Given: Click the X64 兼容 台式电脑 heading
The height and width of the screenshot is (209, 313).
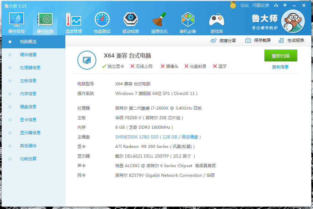Looking at the screenshot, I should pyautogui.click(x=127, y=56).
